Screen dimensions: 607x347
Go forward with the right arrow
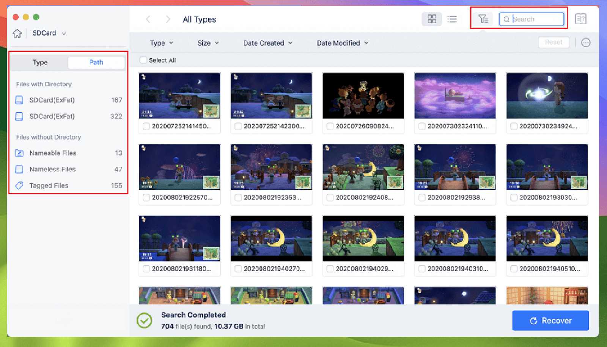click(168, 19)
